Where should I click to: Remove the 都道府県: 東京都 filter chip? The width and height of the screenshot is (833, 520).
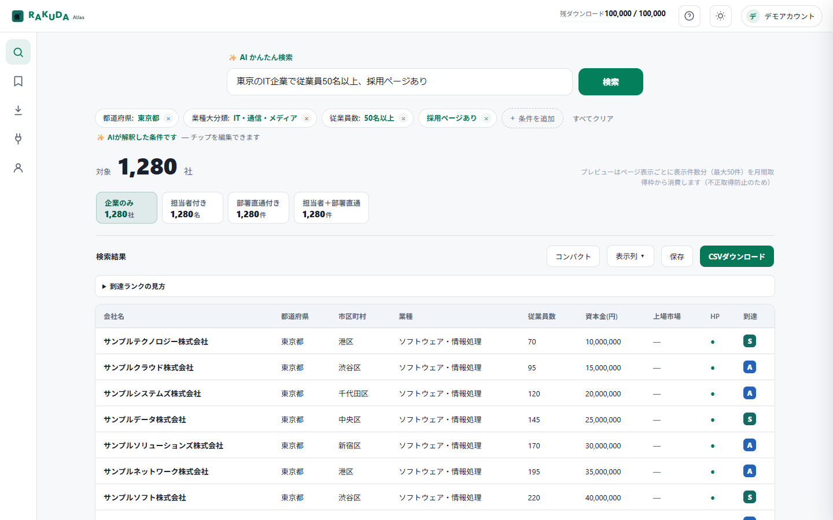[168, 118]
